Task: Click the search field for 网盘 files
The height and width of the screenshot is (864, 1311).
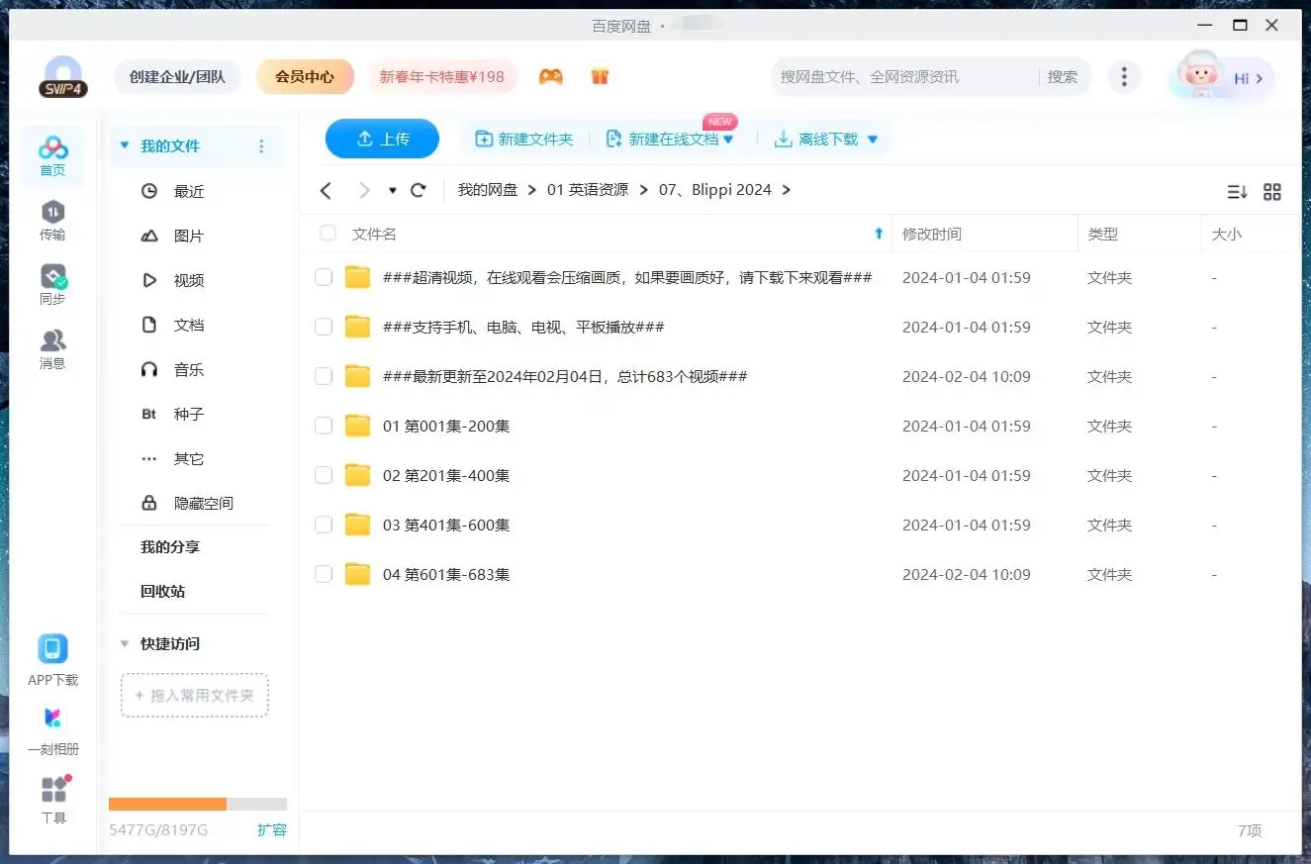Action: [902, 76]
